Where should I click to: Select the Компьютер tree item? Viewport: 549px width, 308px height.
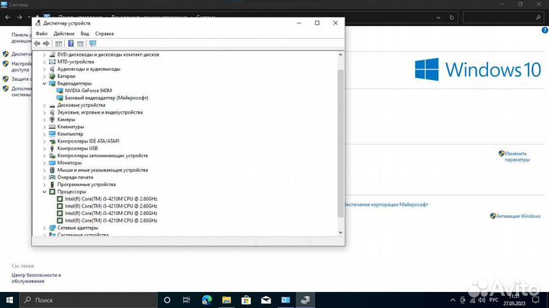click(x=70, y=134)
